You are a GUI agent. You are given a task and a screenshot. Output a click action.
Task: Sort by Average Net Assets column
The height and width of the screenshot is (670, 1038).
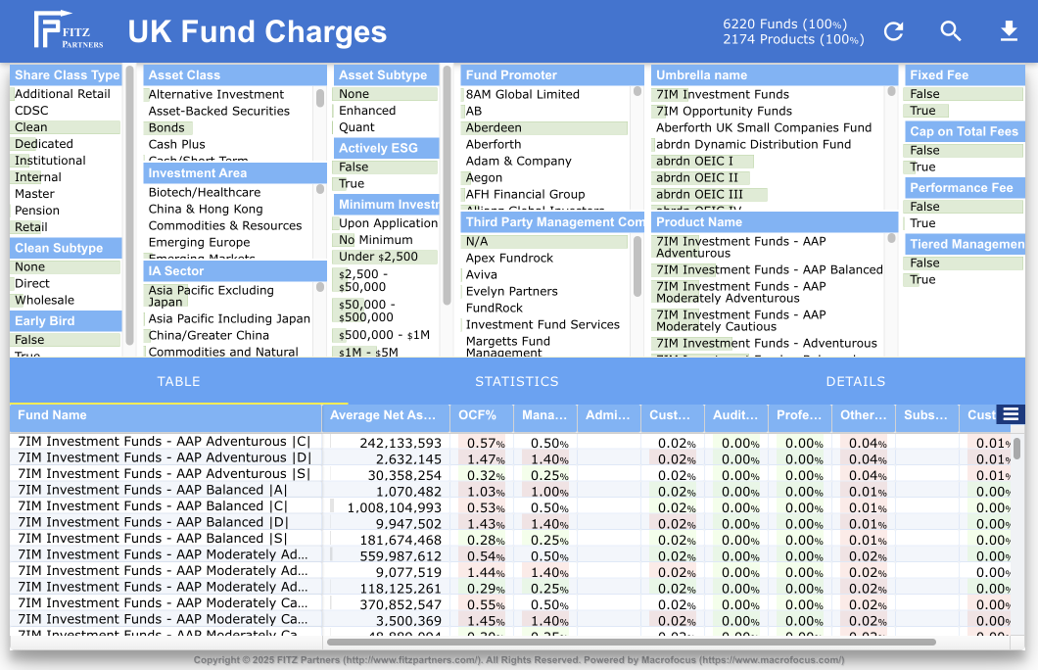click(x=383, y=415)
